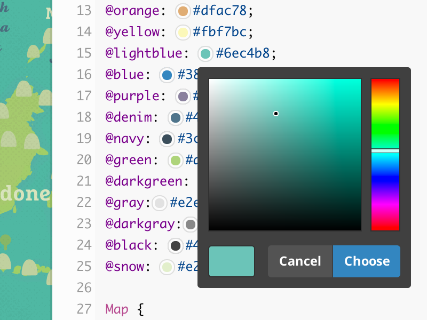Click the @lightblue color swatch

tap(205, 53)
